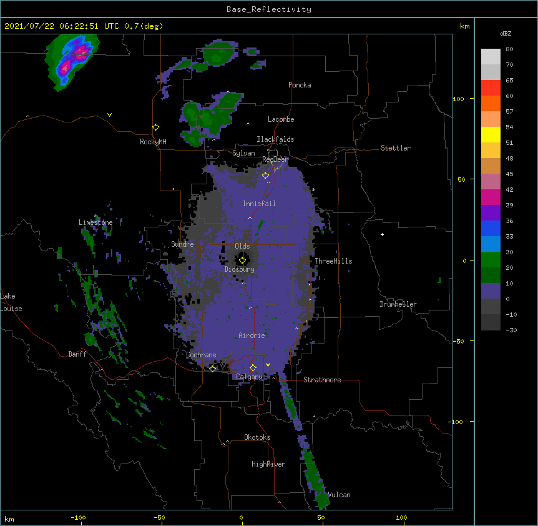Click the yellow marker near Cochrane
538x526 pixels.
click(x=212, y=369)
